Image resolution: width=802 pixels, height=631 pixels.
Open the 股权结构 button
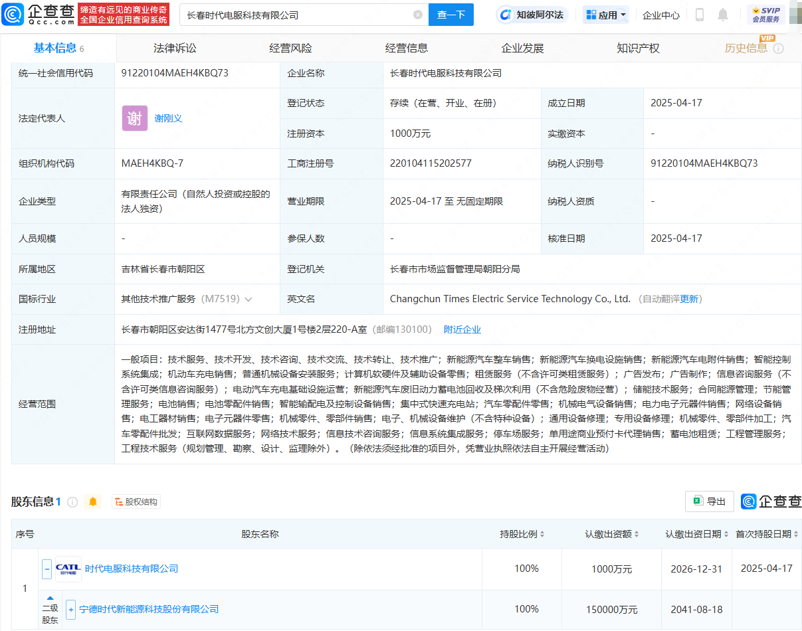coord(136,502)
